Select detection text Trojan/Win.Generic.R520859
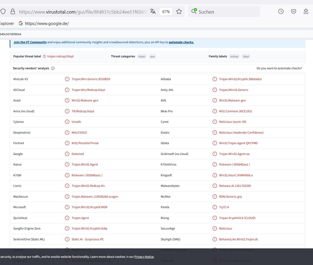This screenshot has width=313, height=265. (x=91, y=79)
